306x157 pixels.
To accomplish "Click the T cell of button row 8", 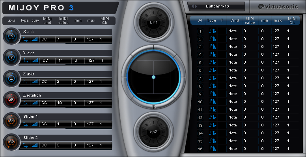I will pyautogui.click(x=222, y=86).
